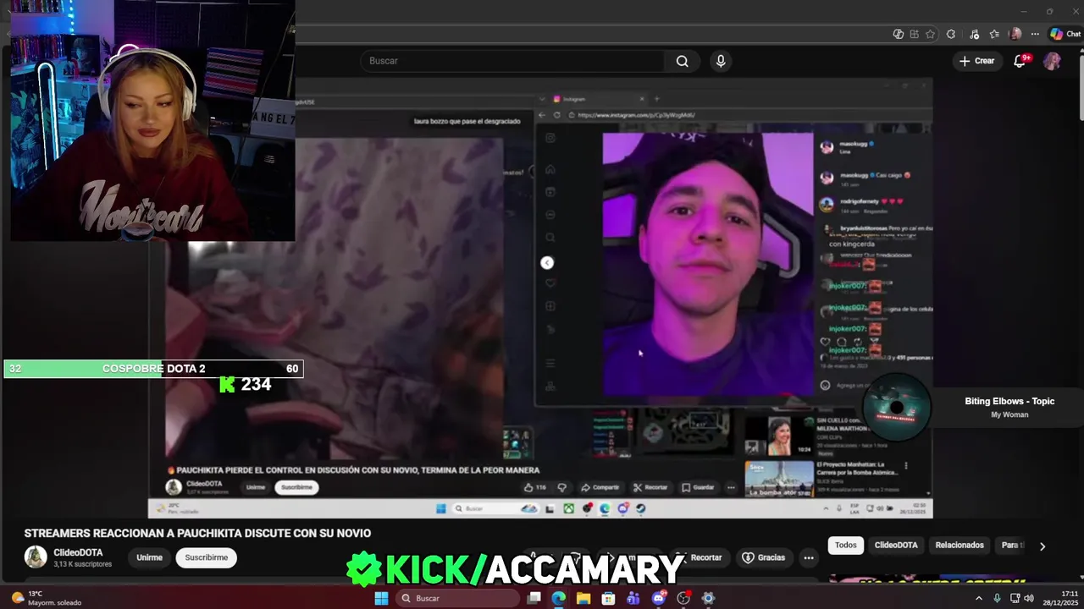Open the weather widget showing 13°C
This screenshot has height=609, width=1084.
tap(47, 598)
